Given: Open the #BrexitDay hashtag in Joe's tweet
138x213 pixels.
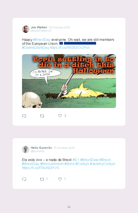Looking at the screenshot, I should point(42,40).
